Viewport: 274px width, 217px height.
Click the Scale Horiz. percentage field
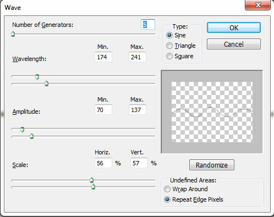(x=103, y=163)
